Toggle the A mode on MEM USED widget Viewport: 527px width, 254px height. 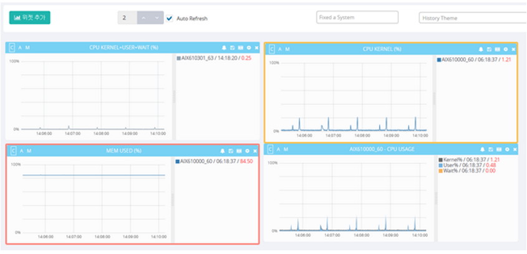click(x=20, y=151)
